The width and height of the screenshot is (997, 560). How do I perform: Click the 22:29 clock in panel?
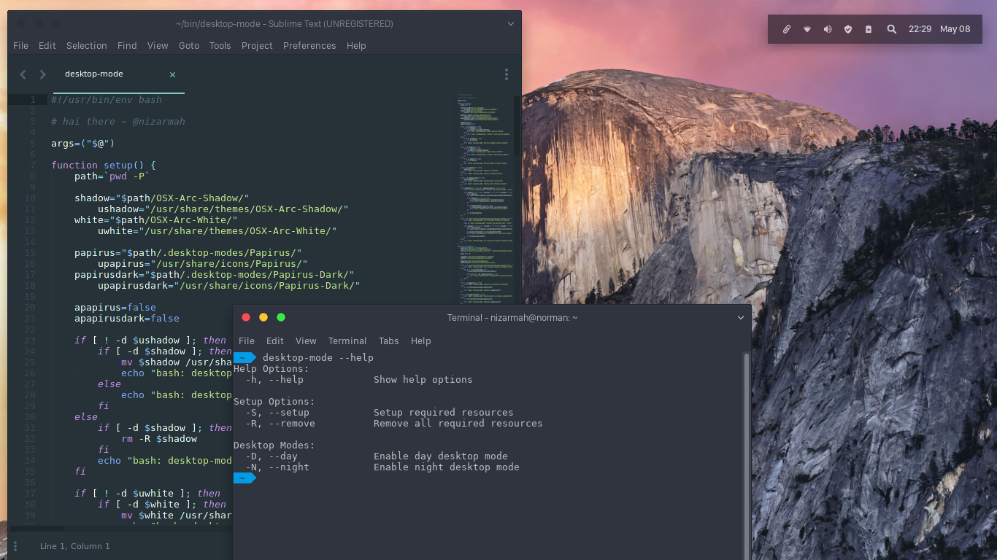point(920,29)
